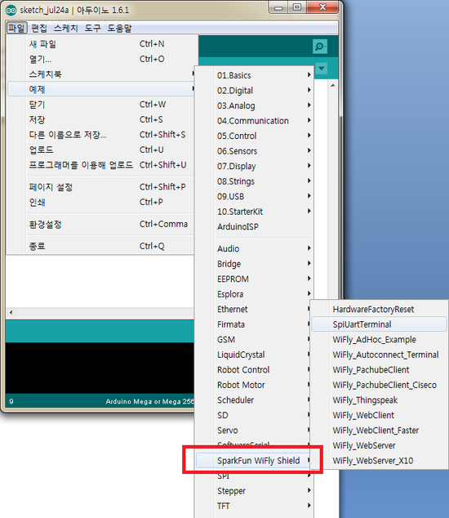Select 열기... menu entry
The width and height of the screenshot is (449, 518).
click(100, 59)
